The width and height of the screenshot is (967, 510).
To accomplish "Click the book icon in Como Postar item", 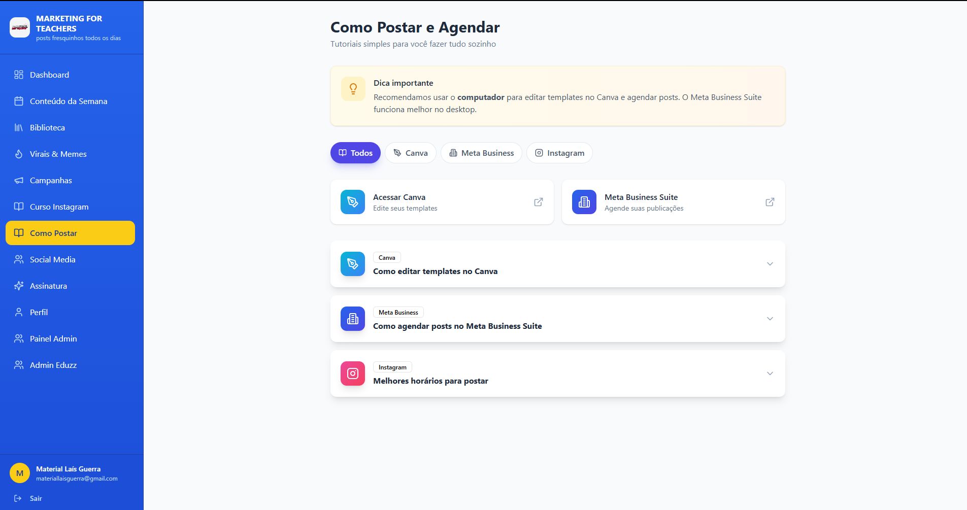I will (x=19, y=233).
